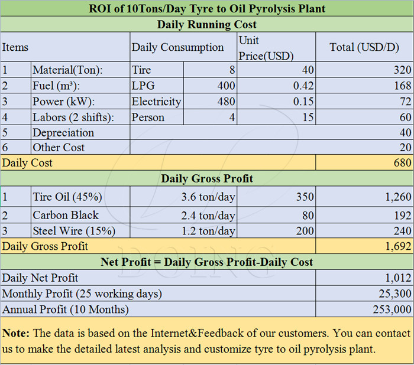Select the LPG fuel type cell

click(x=143, y=86)
